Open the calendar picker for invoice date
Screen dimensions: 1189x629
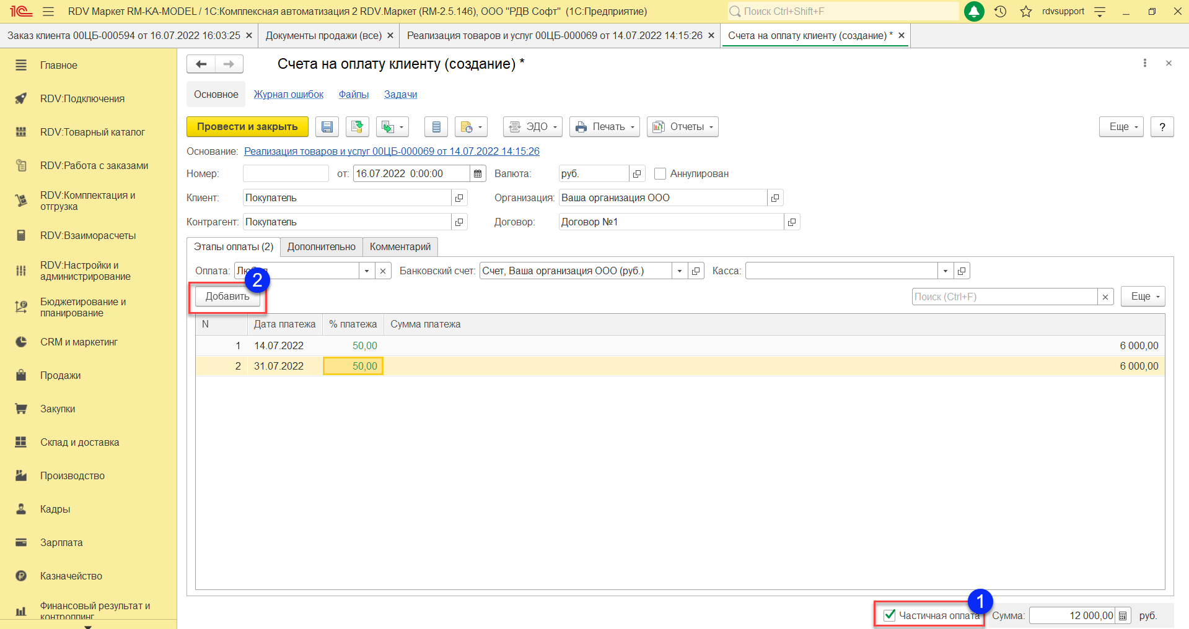tap(478, 174)
